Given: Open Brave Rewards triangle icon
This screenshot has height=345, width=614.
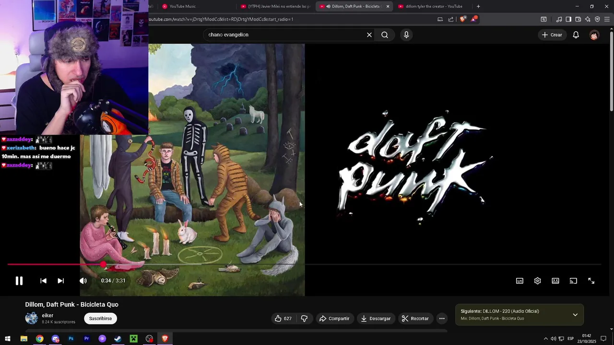Looking at the screenshot, I should click(474, 19).
